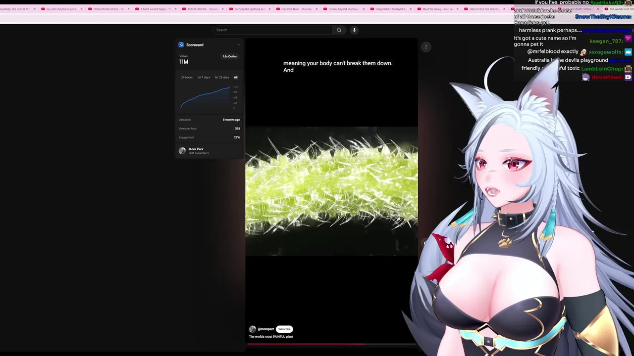Viewport: 634px width, 356px height.
Task: Collapse the Scorecard panel chevron
Action: pos(238,45)
